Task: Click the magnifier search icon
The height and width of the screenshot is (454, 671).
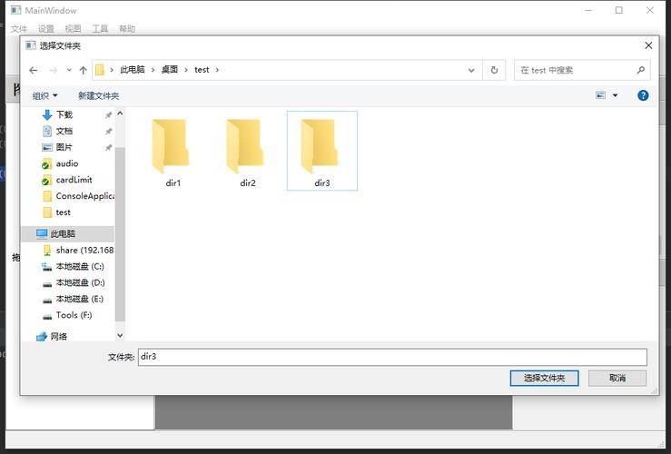Action: (x=641, y=70)
